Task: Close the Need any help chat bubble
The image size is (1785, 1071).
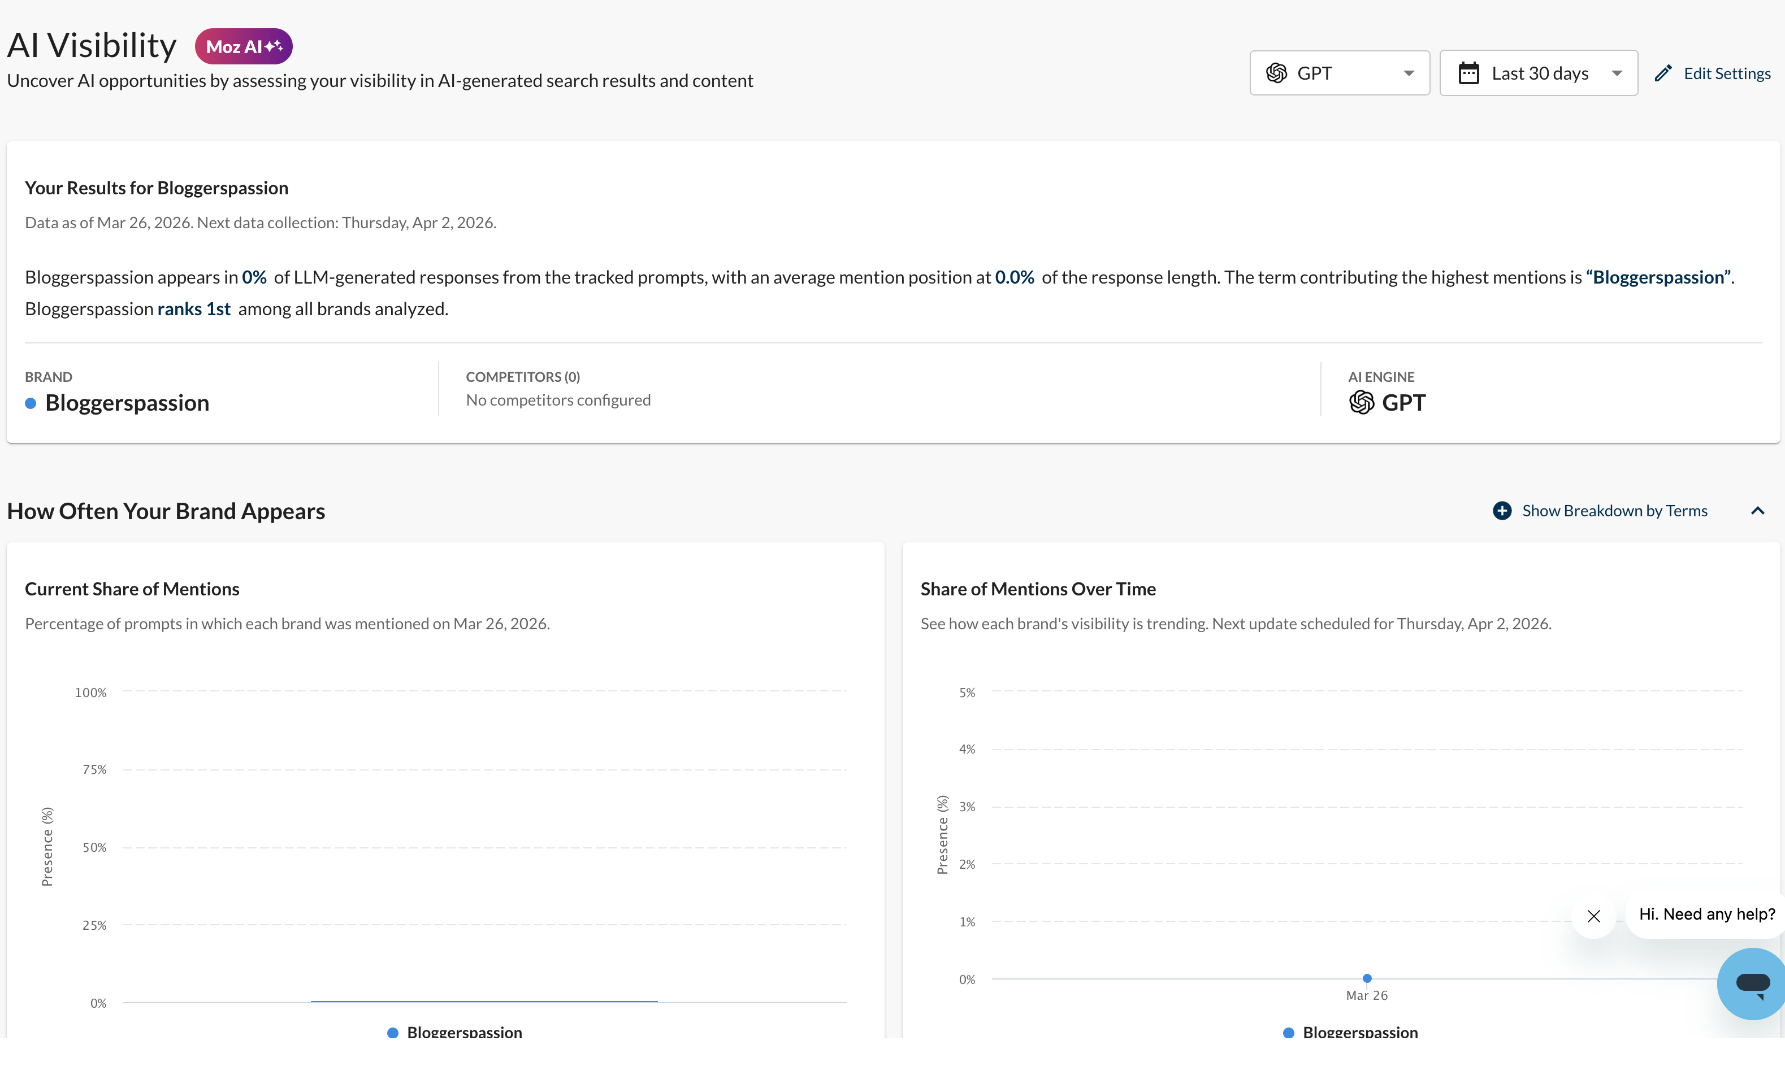Action: click(x=1593, y=916)
